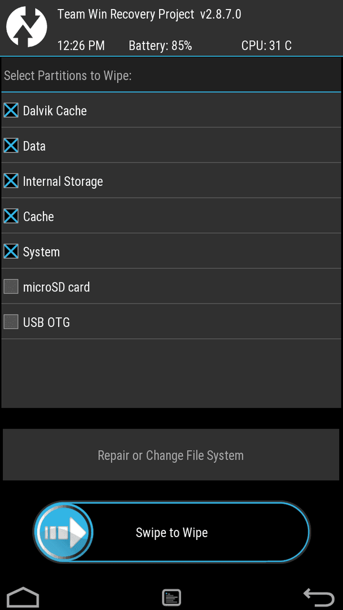Uncheck the Data partition checkbox

(x=11, y=146)
